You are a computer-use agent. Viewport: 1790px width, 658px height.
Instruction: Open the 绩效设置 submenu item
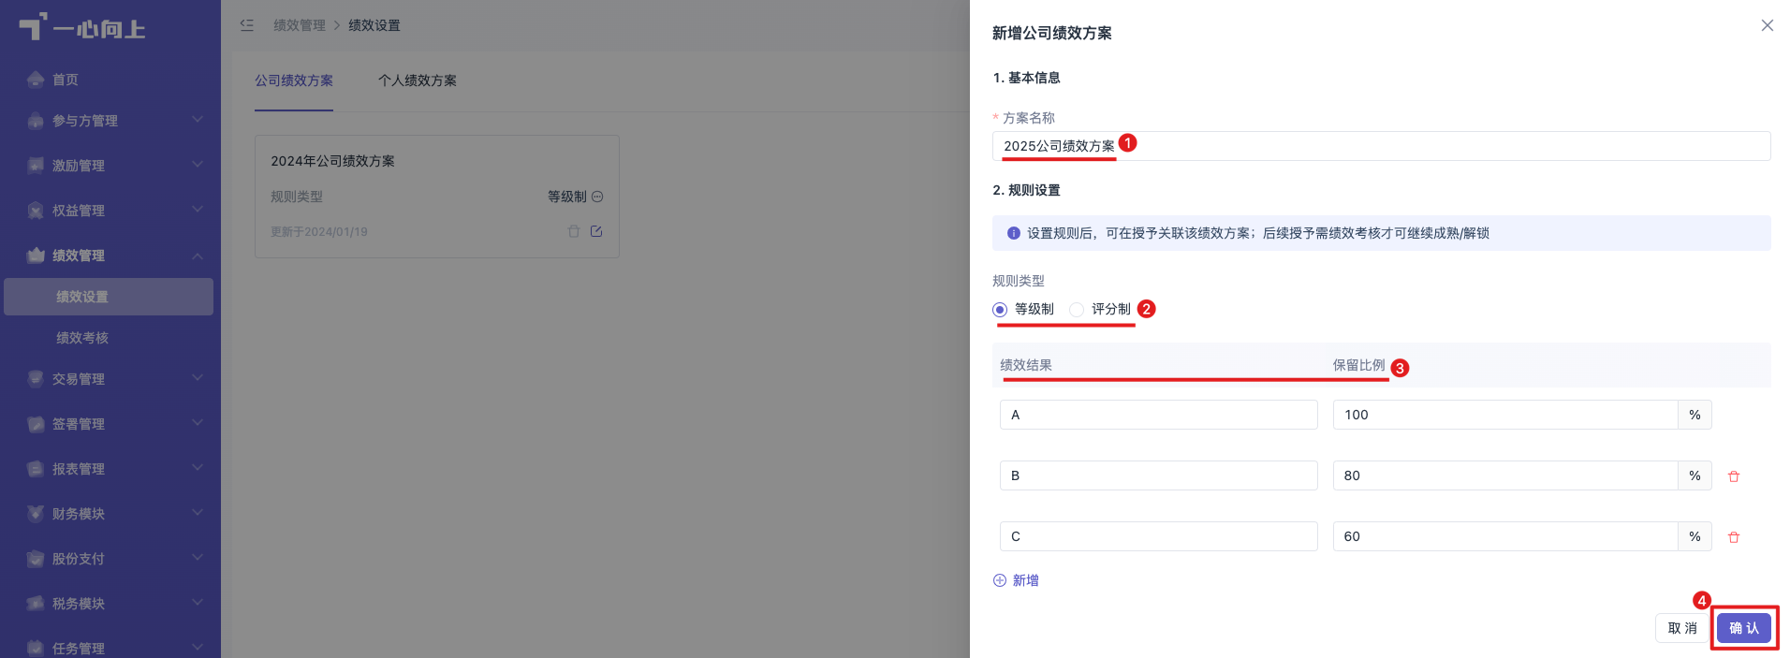pos(109,297)
